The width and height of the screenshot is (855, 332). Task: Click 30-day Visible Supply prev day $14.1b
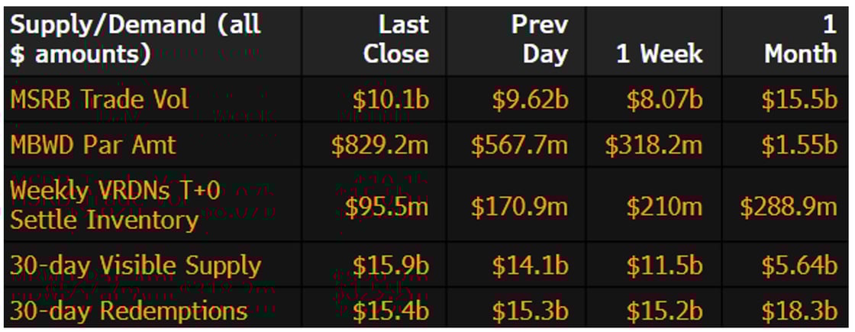[x=530, y=266]
